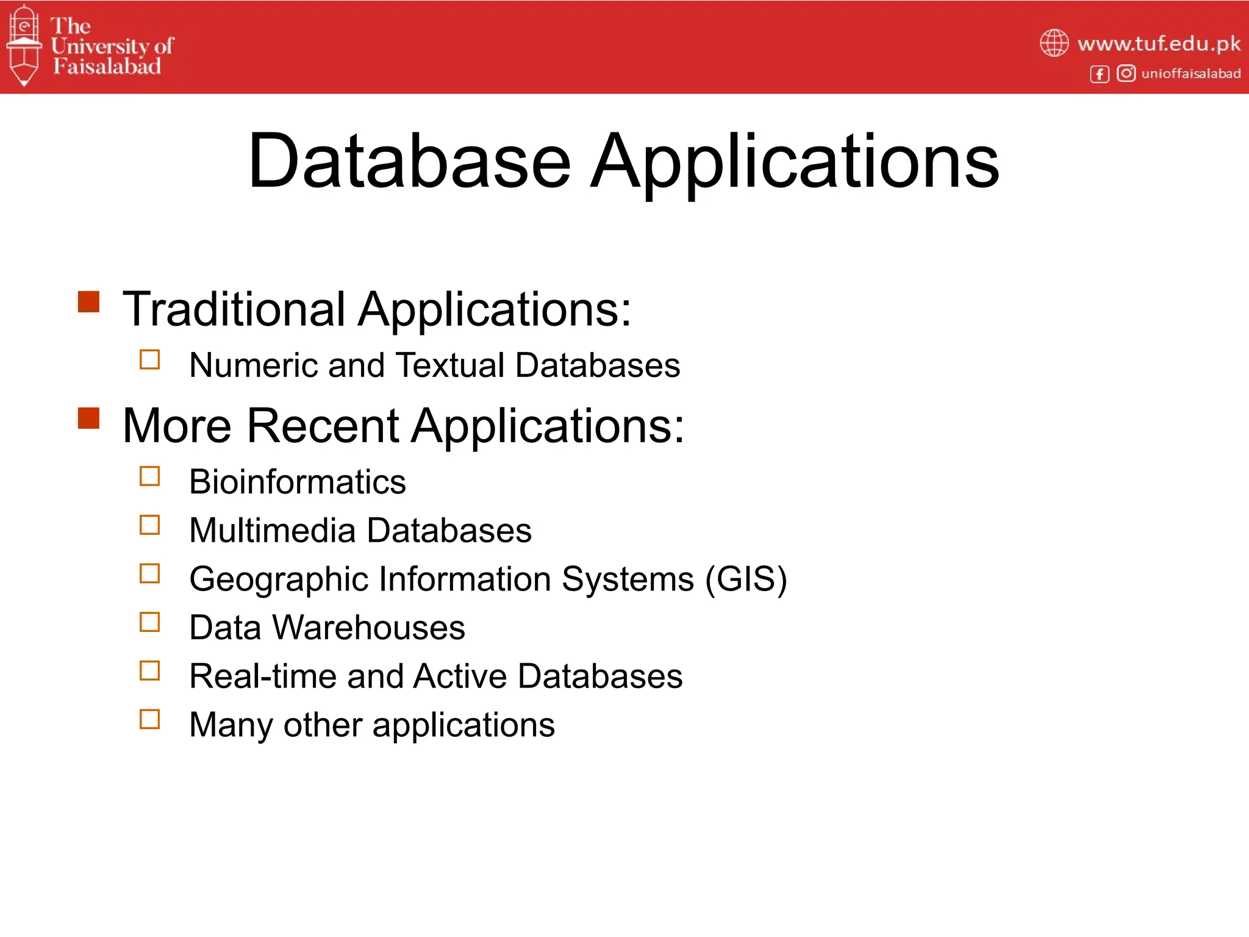The height and width of the screenshot is (937, 1249).
Task: Open the www.tuf.edu.pk website link
Action: (1159, 44)
